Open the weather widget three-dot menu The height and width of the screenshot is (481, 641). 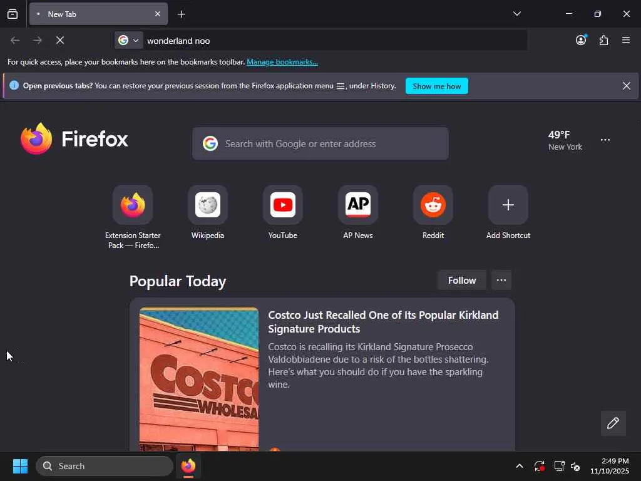[x=605, y=140]
